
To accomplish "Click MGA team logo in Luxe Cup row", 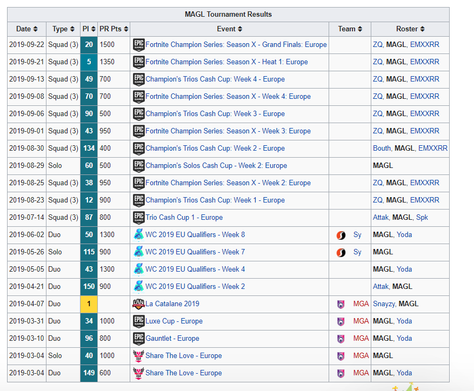I will click(341, 321).
